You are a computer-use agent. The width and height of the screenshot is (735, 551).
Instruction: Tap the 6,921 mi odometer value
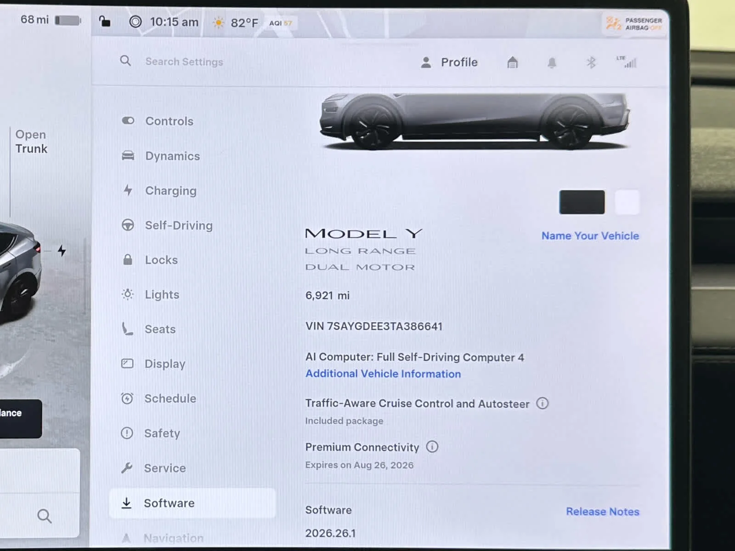[x=328, y=295]
